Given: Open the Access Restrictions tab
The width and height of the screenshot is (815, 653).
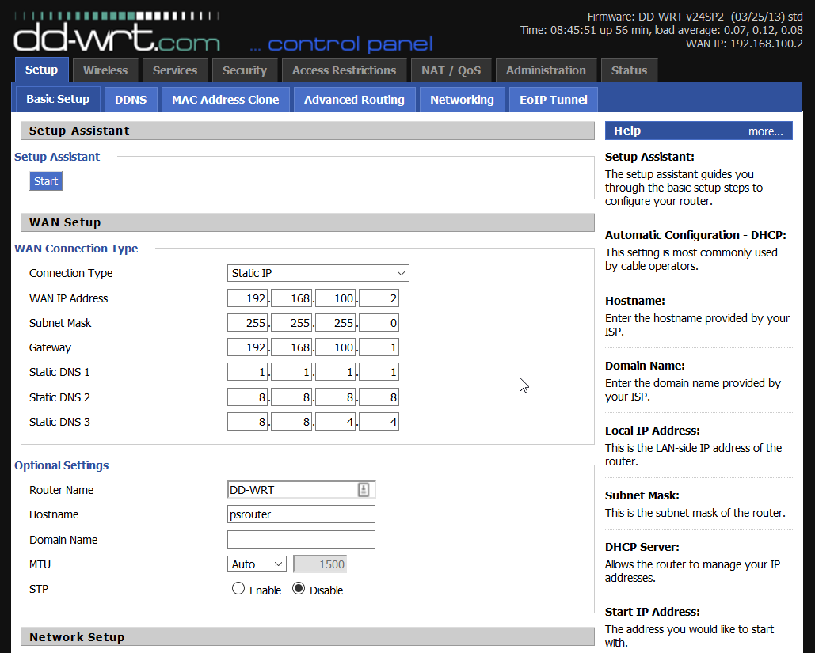Looking at the screenshot, I should click(x=344, y=70).
